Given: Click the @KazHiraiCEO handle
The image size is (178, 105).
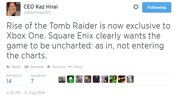Looking at the screenshot, I should (37, 13).
